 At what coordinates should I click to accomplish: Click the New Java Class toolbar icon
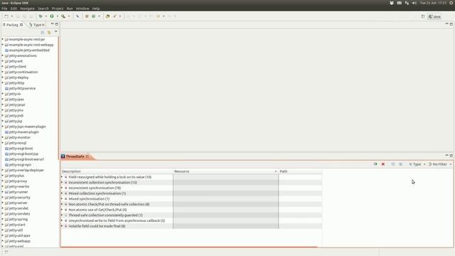pyautogui.click(x=93, y=16)
